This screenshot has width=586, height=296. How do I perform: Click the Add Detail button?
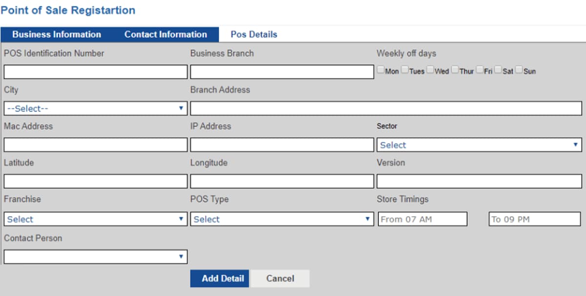(219, 278)
